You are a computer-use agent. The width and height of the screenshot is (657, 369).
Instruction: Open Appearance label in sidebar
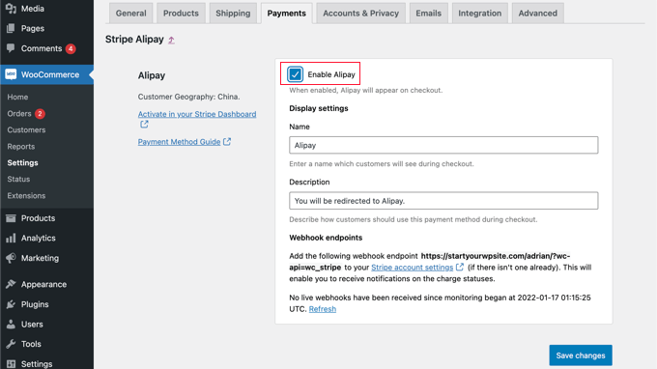point(44,284)
